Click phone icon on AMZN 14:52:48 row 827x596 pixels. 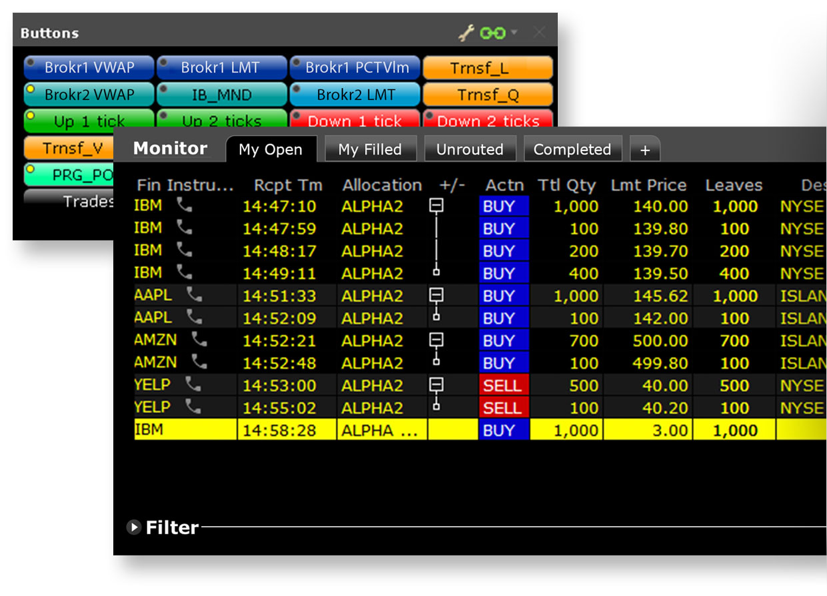(199, 362)
